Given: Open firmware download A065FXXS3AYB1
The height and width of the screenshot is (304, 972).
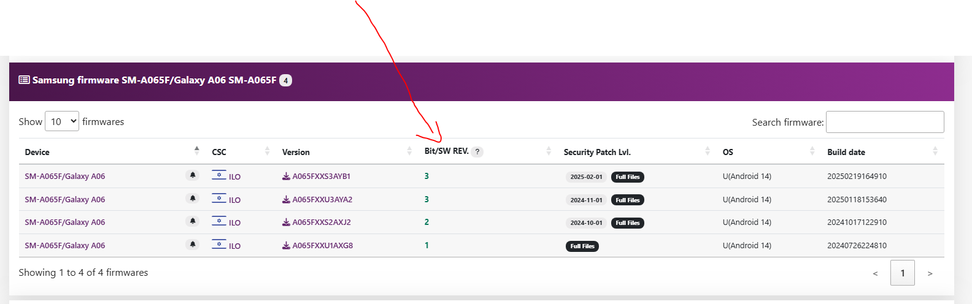Looking at the screenshot, I should 316,176.
